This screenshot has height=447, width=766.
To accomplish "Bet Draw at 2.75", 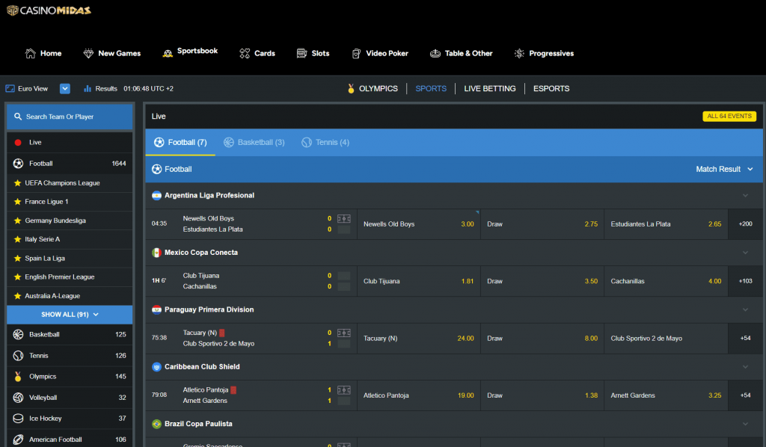I will click(542, 224).
